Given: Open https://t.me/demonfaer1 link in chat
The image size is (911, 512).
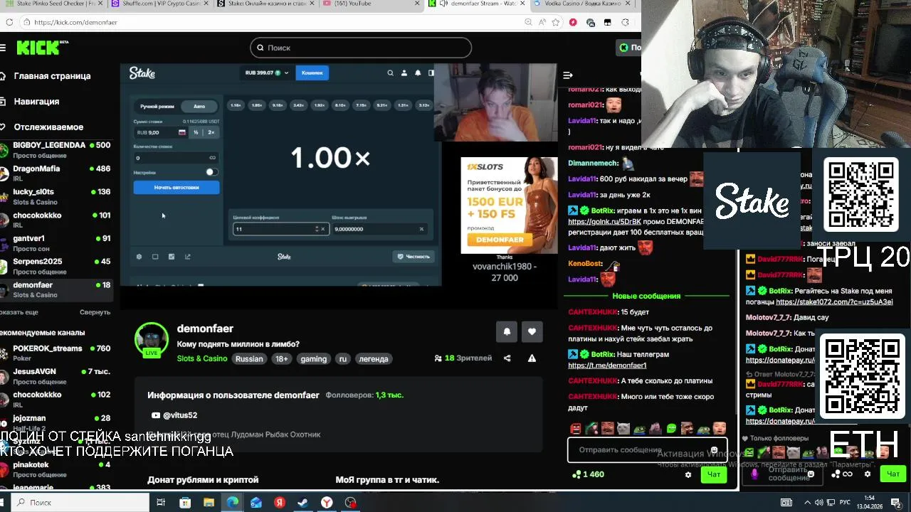Looking at the screenshot, I should [607, 366].
